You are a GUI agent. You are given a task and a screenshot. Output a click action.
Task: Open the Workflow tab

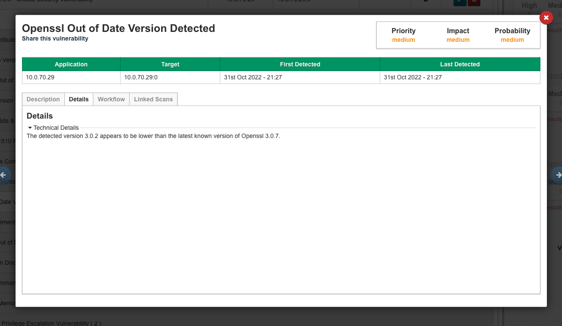point(111,99)
